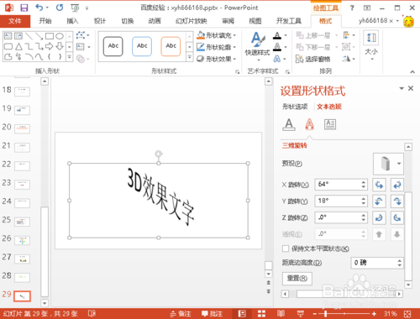
Task: Rotate counter-clockwise button for Z rotation
Action: tap(397, 217)
